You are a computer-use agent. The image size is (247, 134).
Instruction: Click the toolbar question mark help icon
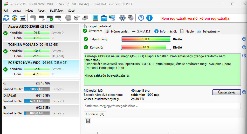tap(141, 18)
